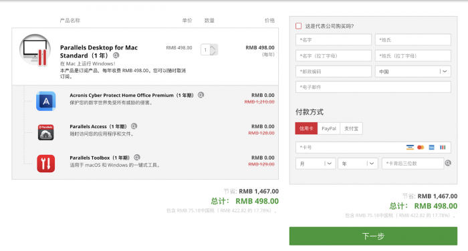Switch to the PayPal payment tab
This screenshot has width=468, height=251.
tap(329, 128)
